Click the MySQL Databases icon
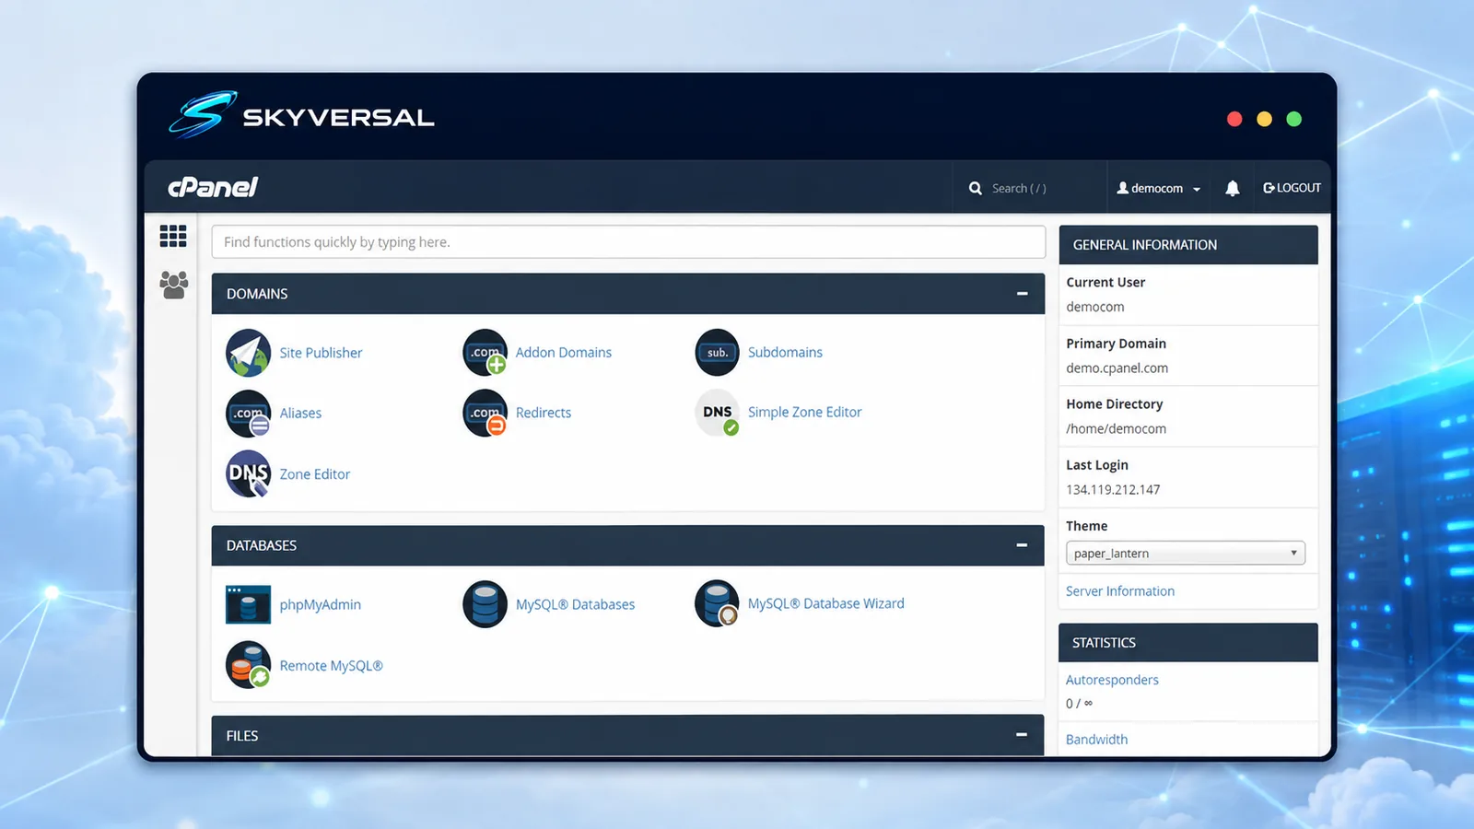 485,604
